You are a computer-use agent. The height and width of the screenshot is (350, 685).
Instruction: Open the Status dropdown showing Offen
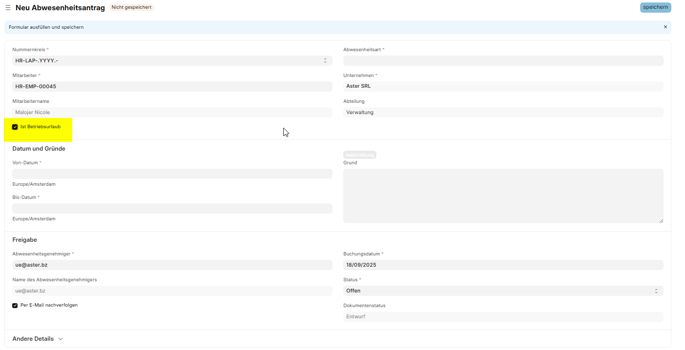click(x=503, y=291)
